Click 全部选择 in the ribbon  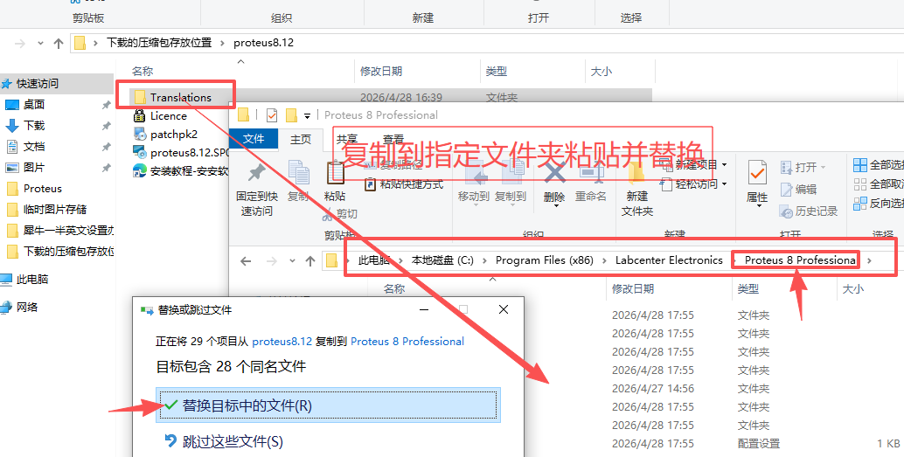[x=879, y=165]
